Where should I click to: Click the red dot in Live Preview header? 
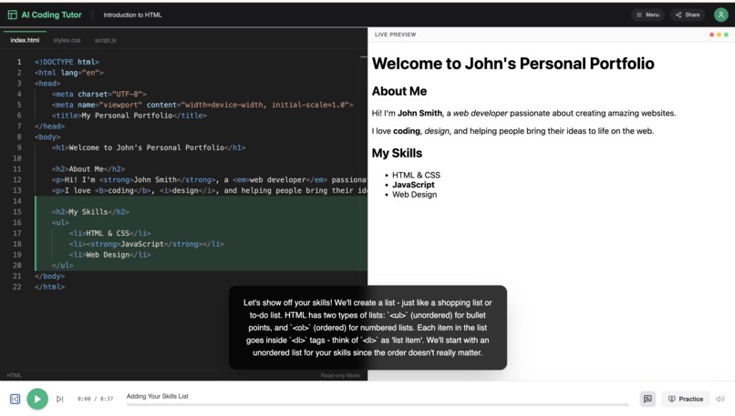pos(711,35)
